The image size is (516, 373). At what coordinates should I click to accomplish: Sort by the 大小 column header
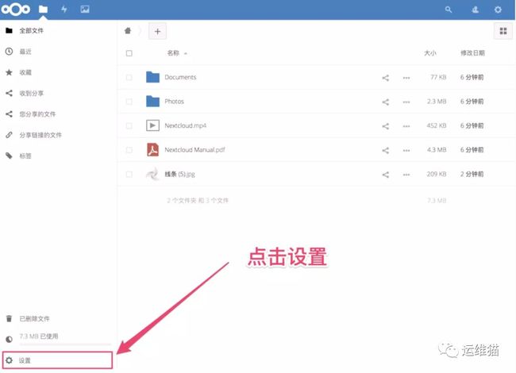pos(430,53)
